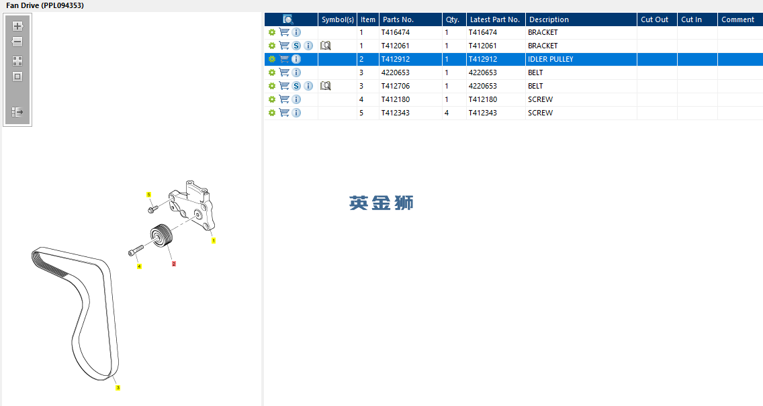Viewport: 763px width, 406px height.
Task: Zoom in on the diagram with plus button
Action: click(17, 26)
